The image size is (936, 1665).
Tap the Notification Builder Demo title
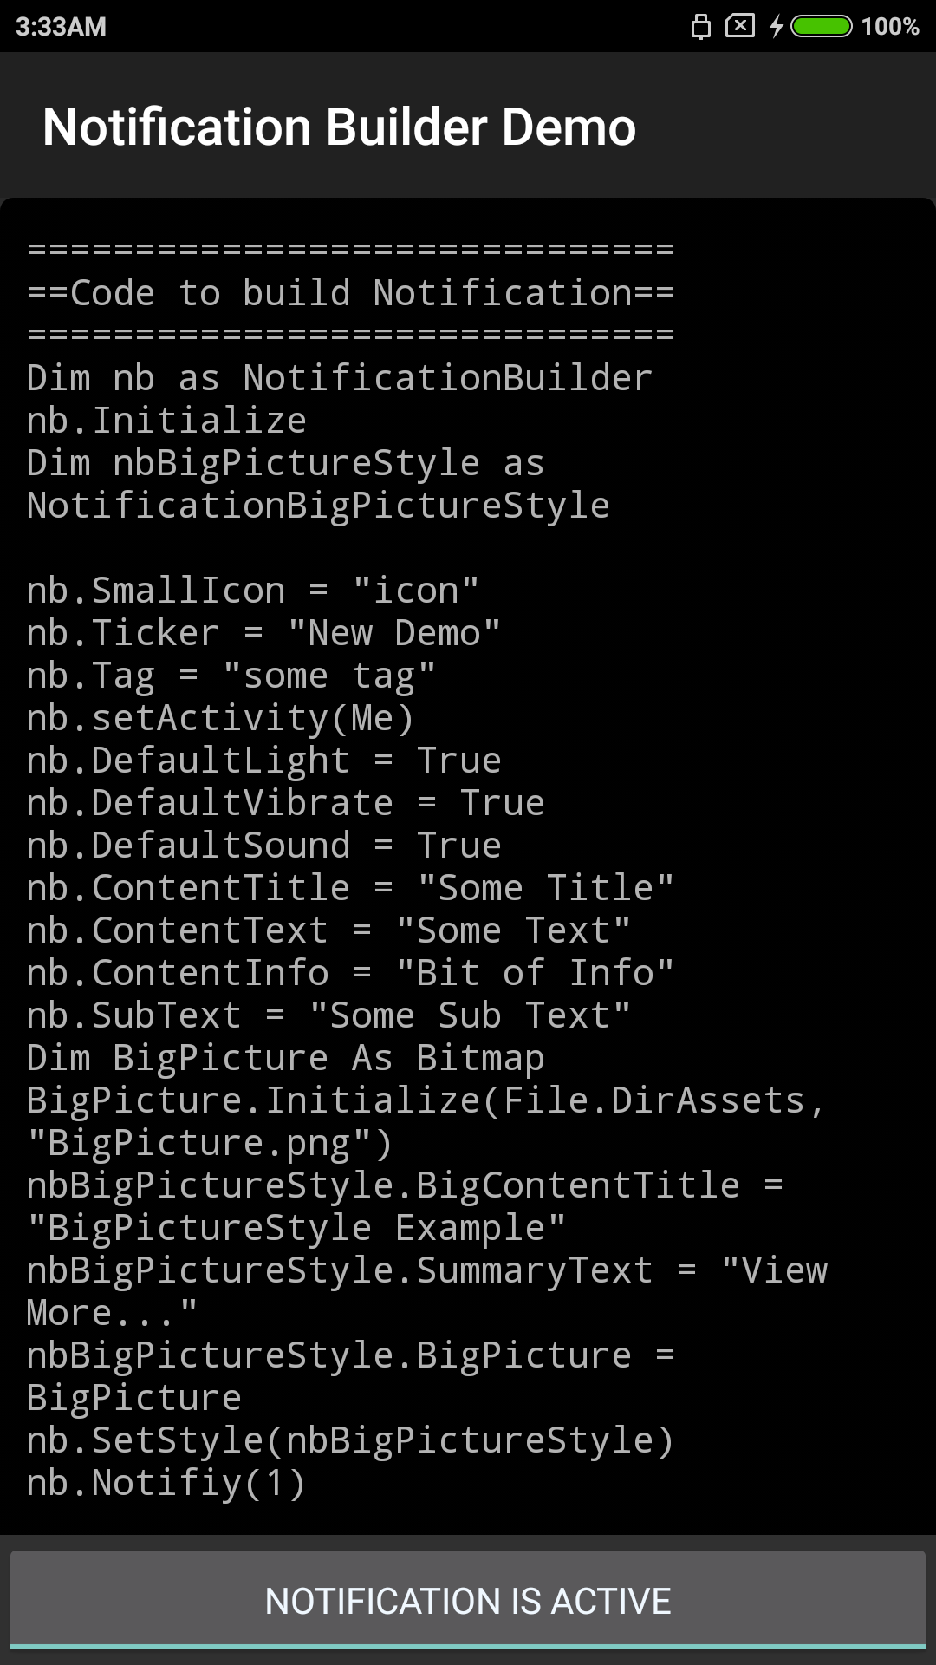point(339,127)
